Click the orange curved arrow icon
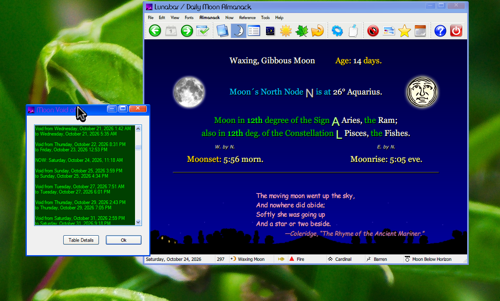The height and width of the screenshot is (301, 500). [318, 31]
